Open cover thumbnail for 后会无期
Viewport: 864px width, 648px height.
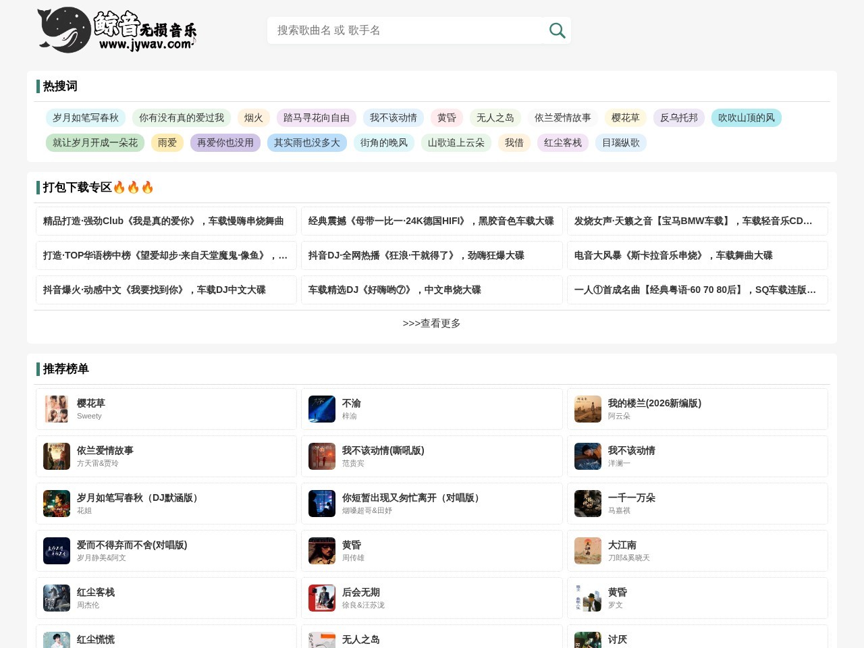click(322, 598)
